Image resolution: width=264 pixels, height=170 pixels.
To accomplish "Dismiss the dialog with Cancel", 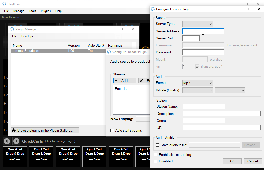I will (x=252, y=161).
